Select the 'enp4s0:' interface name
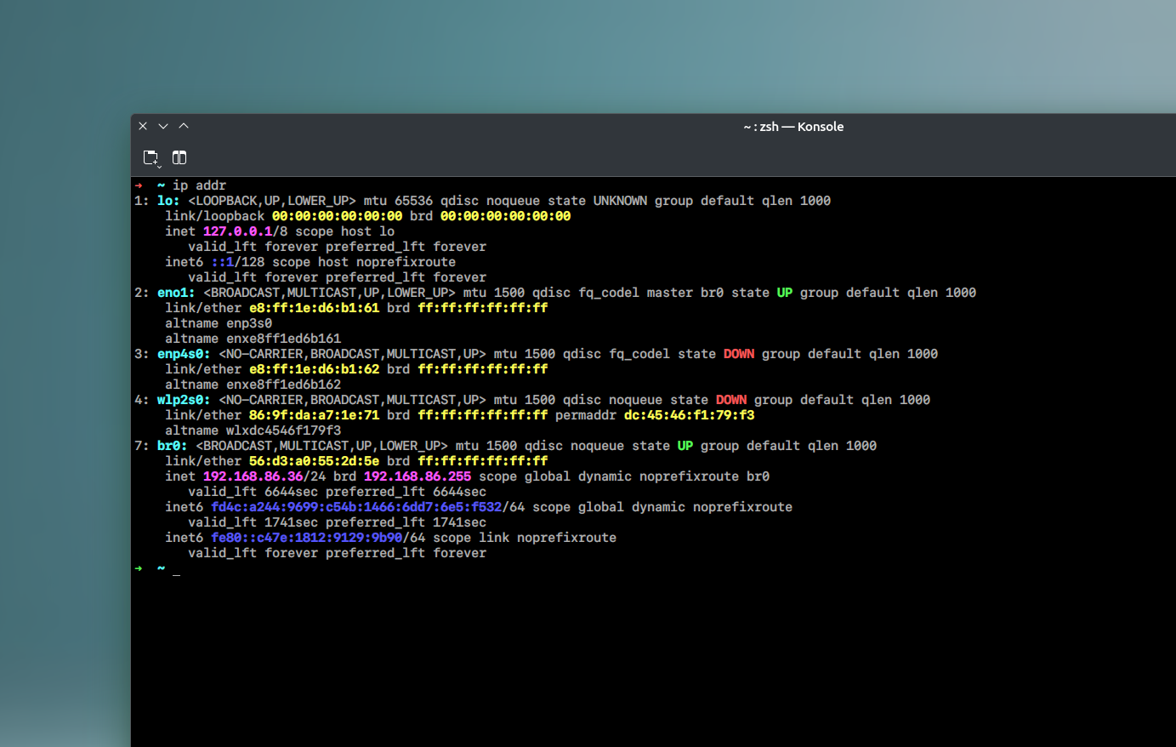The height and width of the screenshot is (747, 1176). coord(184,354)
